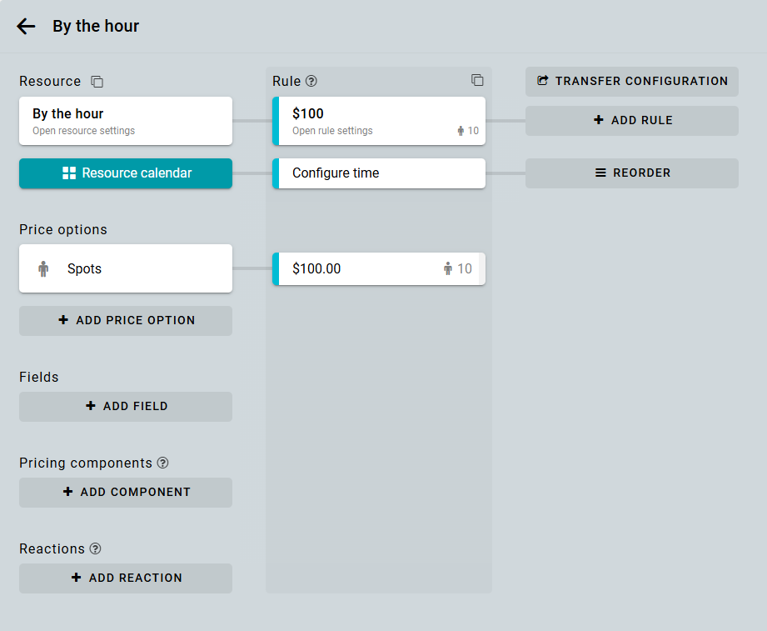This screenshot has height=631, width=767.
Task: Click help icon beside Pricing components
Action: click(x=163, y=463)
